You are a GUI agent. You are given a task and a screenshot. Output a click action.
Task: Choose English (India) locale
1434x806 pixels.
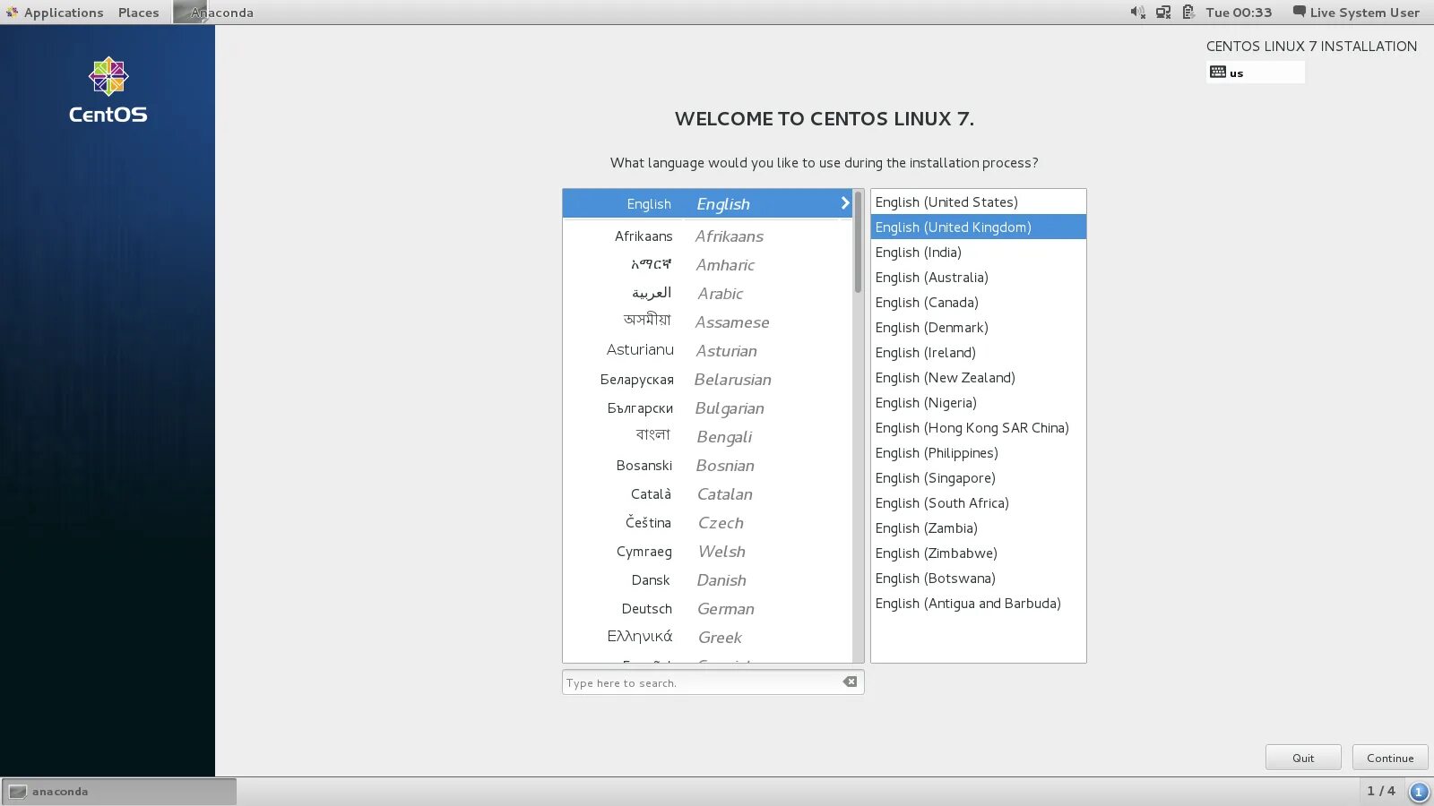978,253
